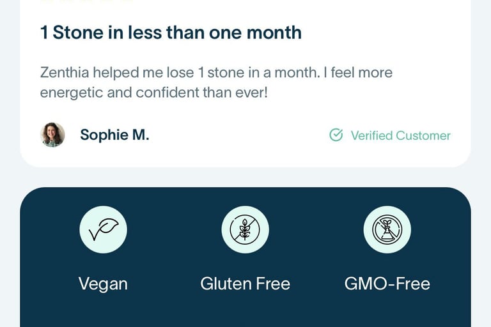Click the line "energetic and confident than ever!"
The width and height of the screenshot is (491, 327).
(153, 93)
